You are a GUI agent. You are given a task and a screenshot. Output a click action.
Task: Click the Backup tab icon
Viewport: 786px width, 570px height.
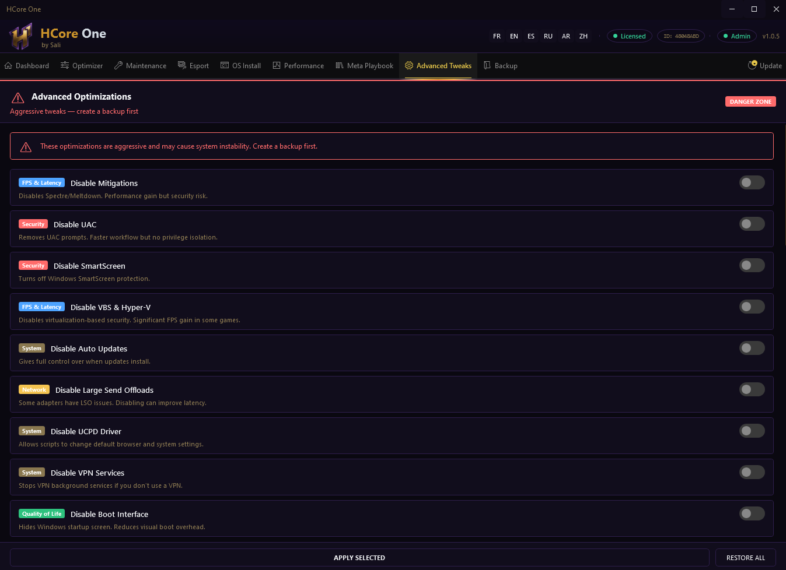[x=487, y=65]
